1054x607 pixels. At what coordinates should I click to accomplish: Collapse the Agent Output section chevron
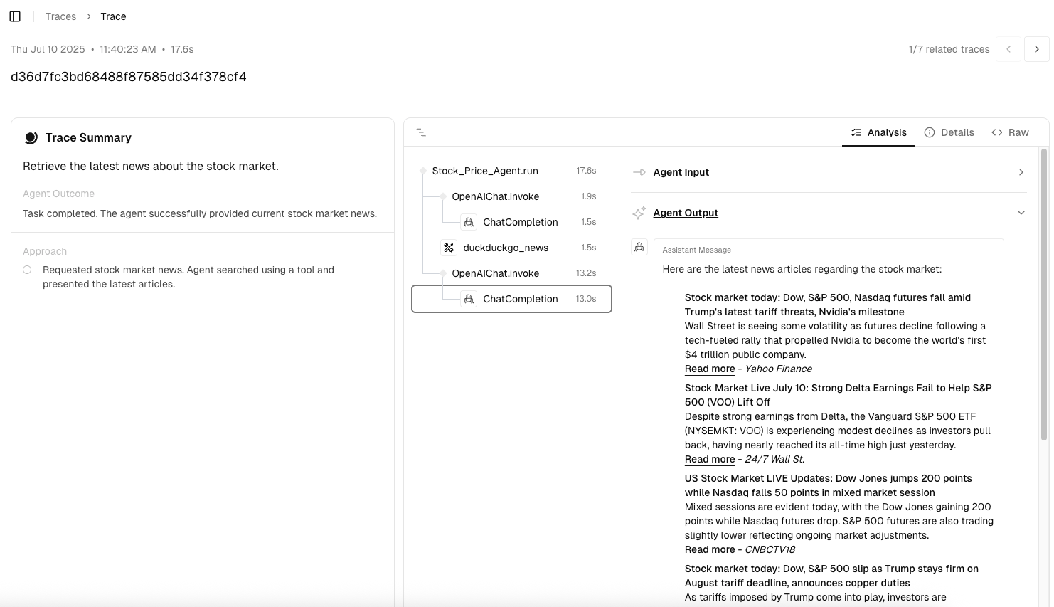(1021, 213)
